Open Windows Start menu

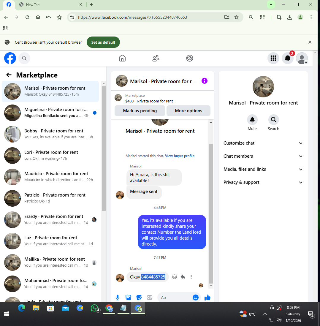coord(7,314)
